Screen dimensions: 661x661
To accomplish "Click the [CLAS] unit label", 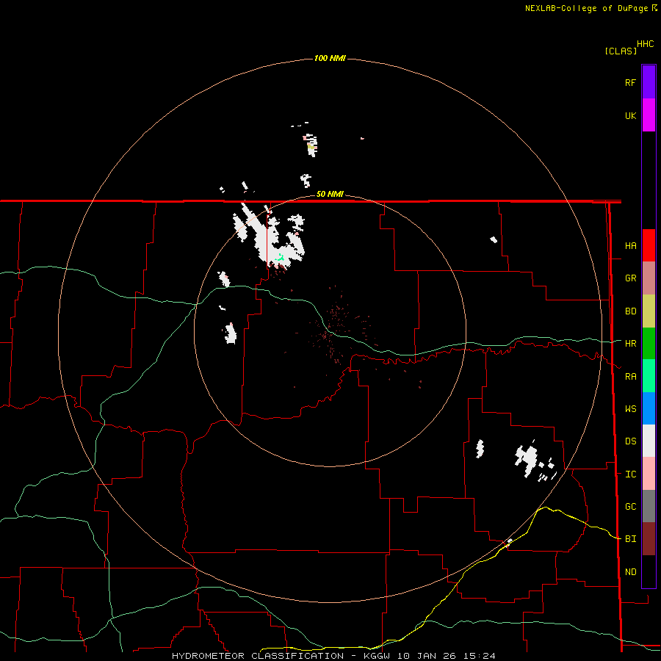I will [621, 51].
